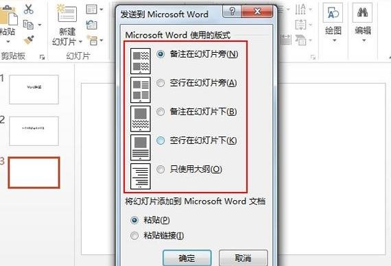
Task: Click the 编辑 binoculars icon
Action: 362,12
